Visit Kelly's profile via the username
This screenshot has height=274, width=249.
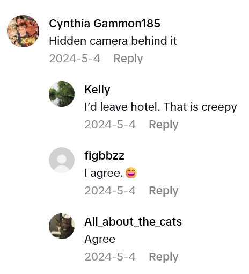point(97,90)
